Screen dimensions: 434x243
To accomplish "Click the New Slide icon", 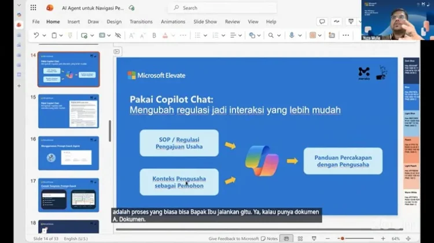I will click(x=84, y=35).
